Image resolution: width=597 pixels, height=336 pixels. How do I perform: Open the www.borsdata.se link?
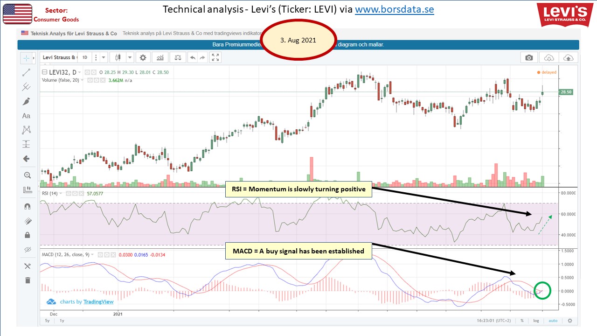394,9
